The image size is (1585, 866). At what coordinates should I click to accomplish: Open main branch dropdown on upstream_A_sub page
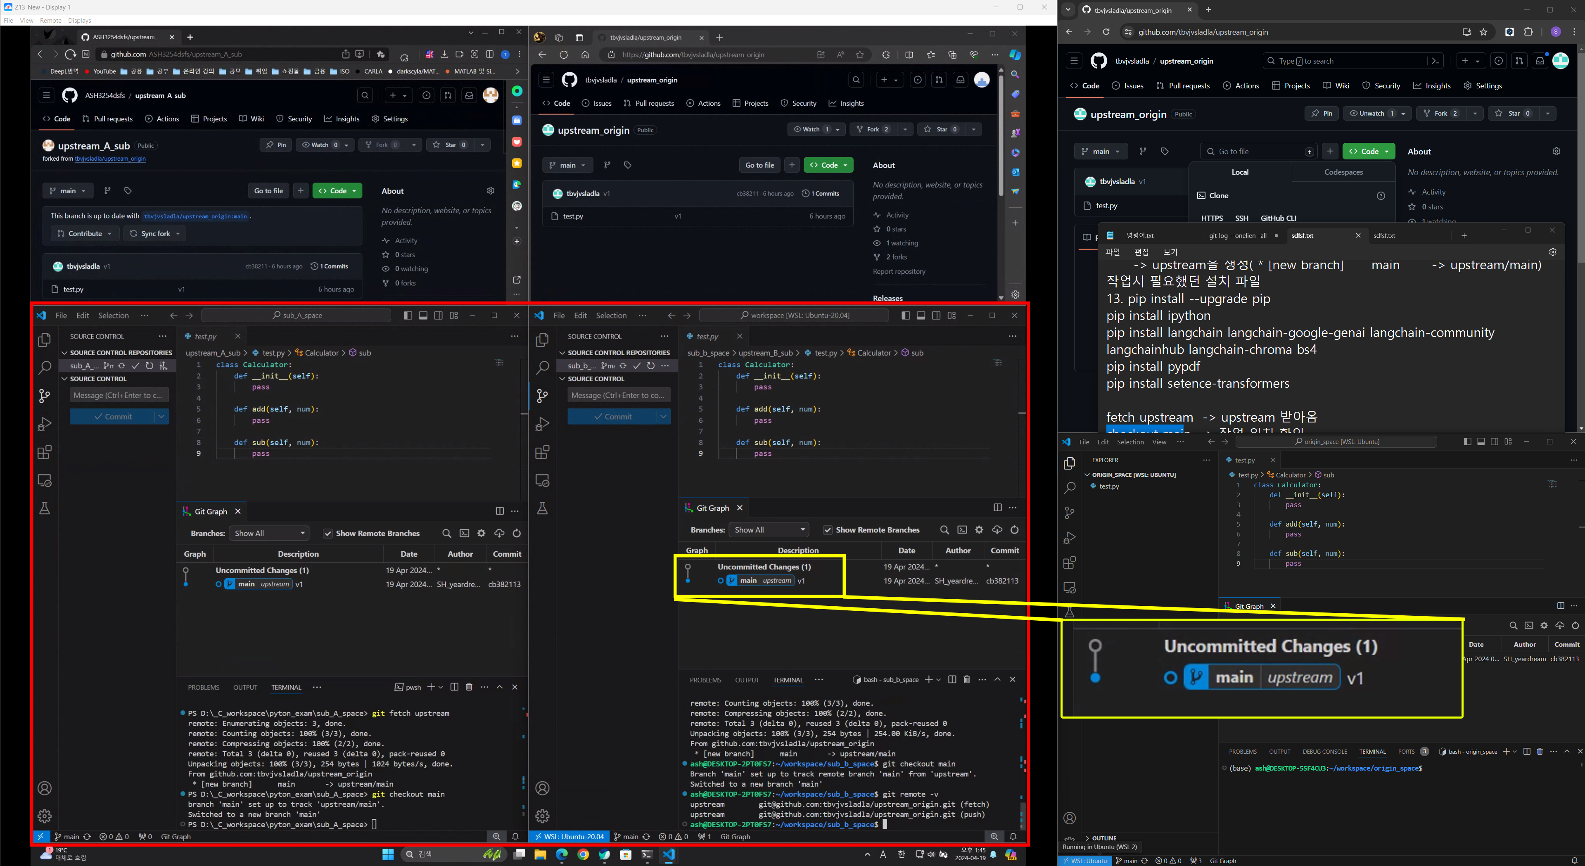68,191
